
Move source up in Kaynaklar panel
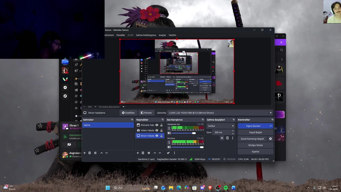click(155, 153)
